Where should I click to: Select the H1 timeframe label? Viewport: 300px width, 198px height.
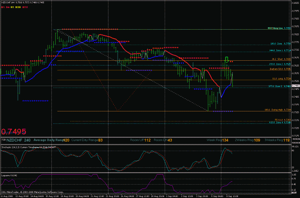pos(12,7)
